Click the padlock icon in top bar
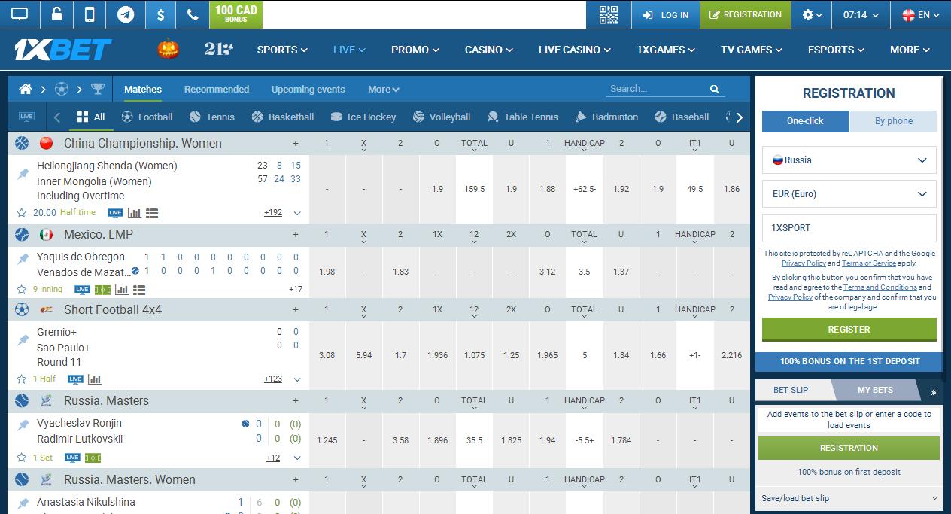This screenshot has width=951, height=514. click(56, 14)
